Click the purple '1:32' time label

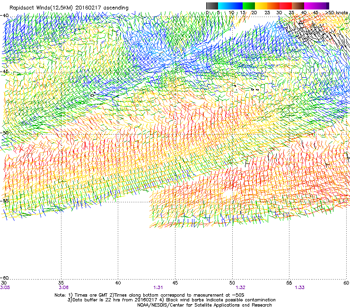[240, 288]
